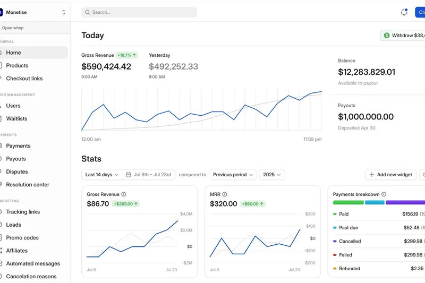The image size is (425, 283).
Task: Open the Last 14 days dropdown
Action: [101, 175]
